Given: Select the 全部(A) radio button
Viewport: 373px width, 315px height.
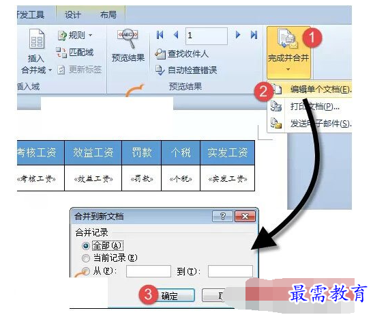Looking at the screenshot, I should (86, 245).
